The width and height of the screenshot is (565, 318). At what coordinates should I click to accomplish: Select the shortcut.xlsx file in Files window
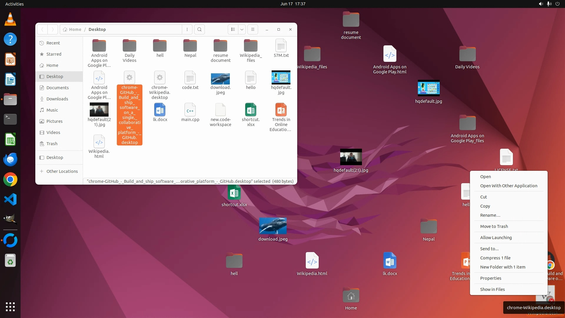tap(250, 110)
